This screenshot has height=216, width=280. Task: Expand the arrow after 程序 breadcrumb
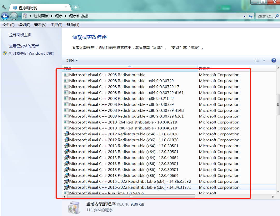pos(66,16)
